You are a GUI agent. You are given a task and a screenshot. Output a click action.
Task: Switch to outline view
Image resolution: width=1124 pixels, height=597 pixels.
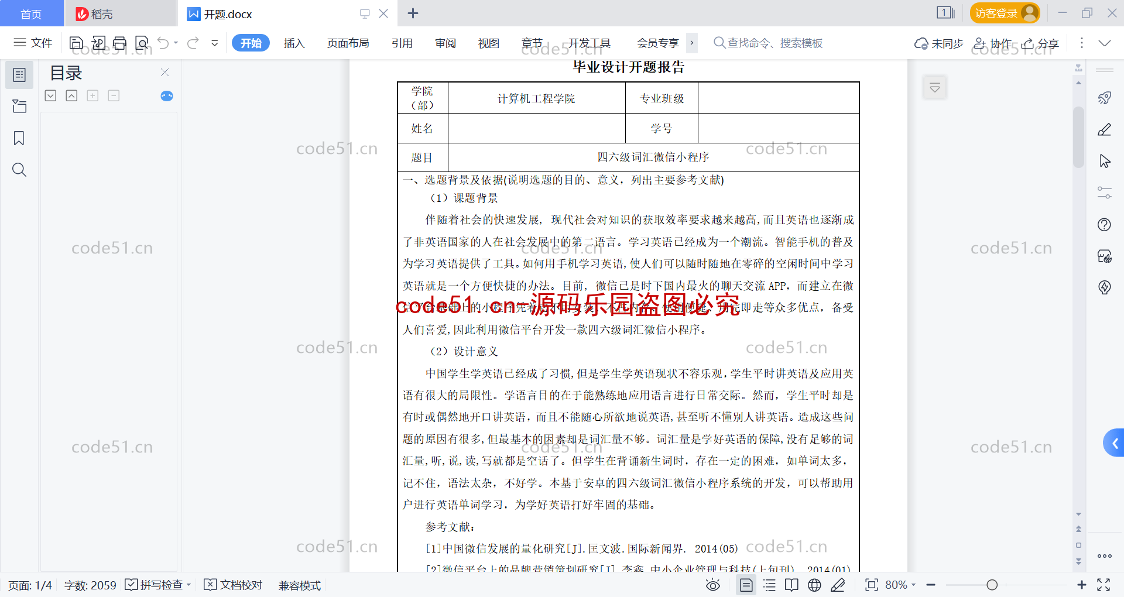click(769, 585)
